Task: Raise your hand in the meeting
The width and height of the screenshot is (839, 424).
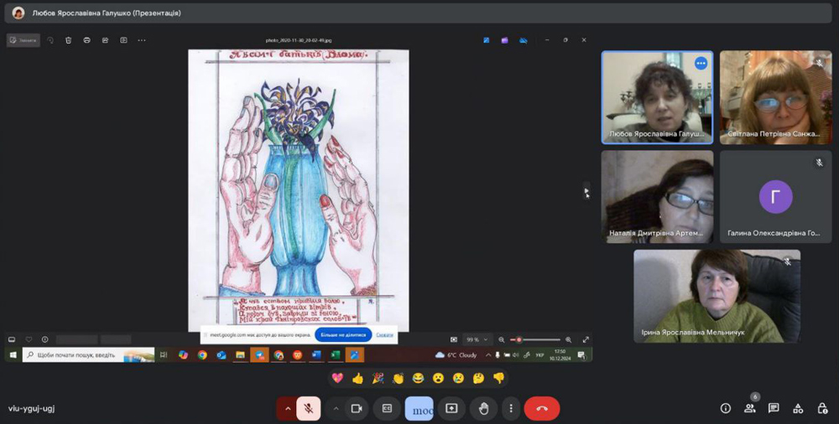Action: click(x=483, y=408)
